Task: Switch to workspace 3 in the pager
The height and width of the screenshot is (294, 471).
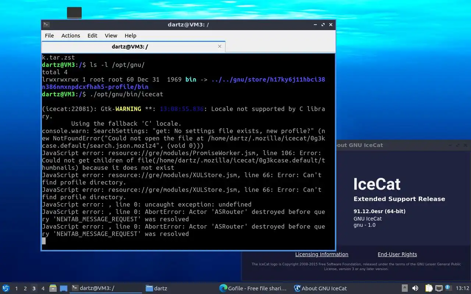Action: click(34, 288)
